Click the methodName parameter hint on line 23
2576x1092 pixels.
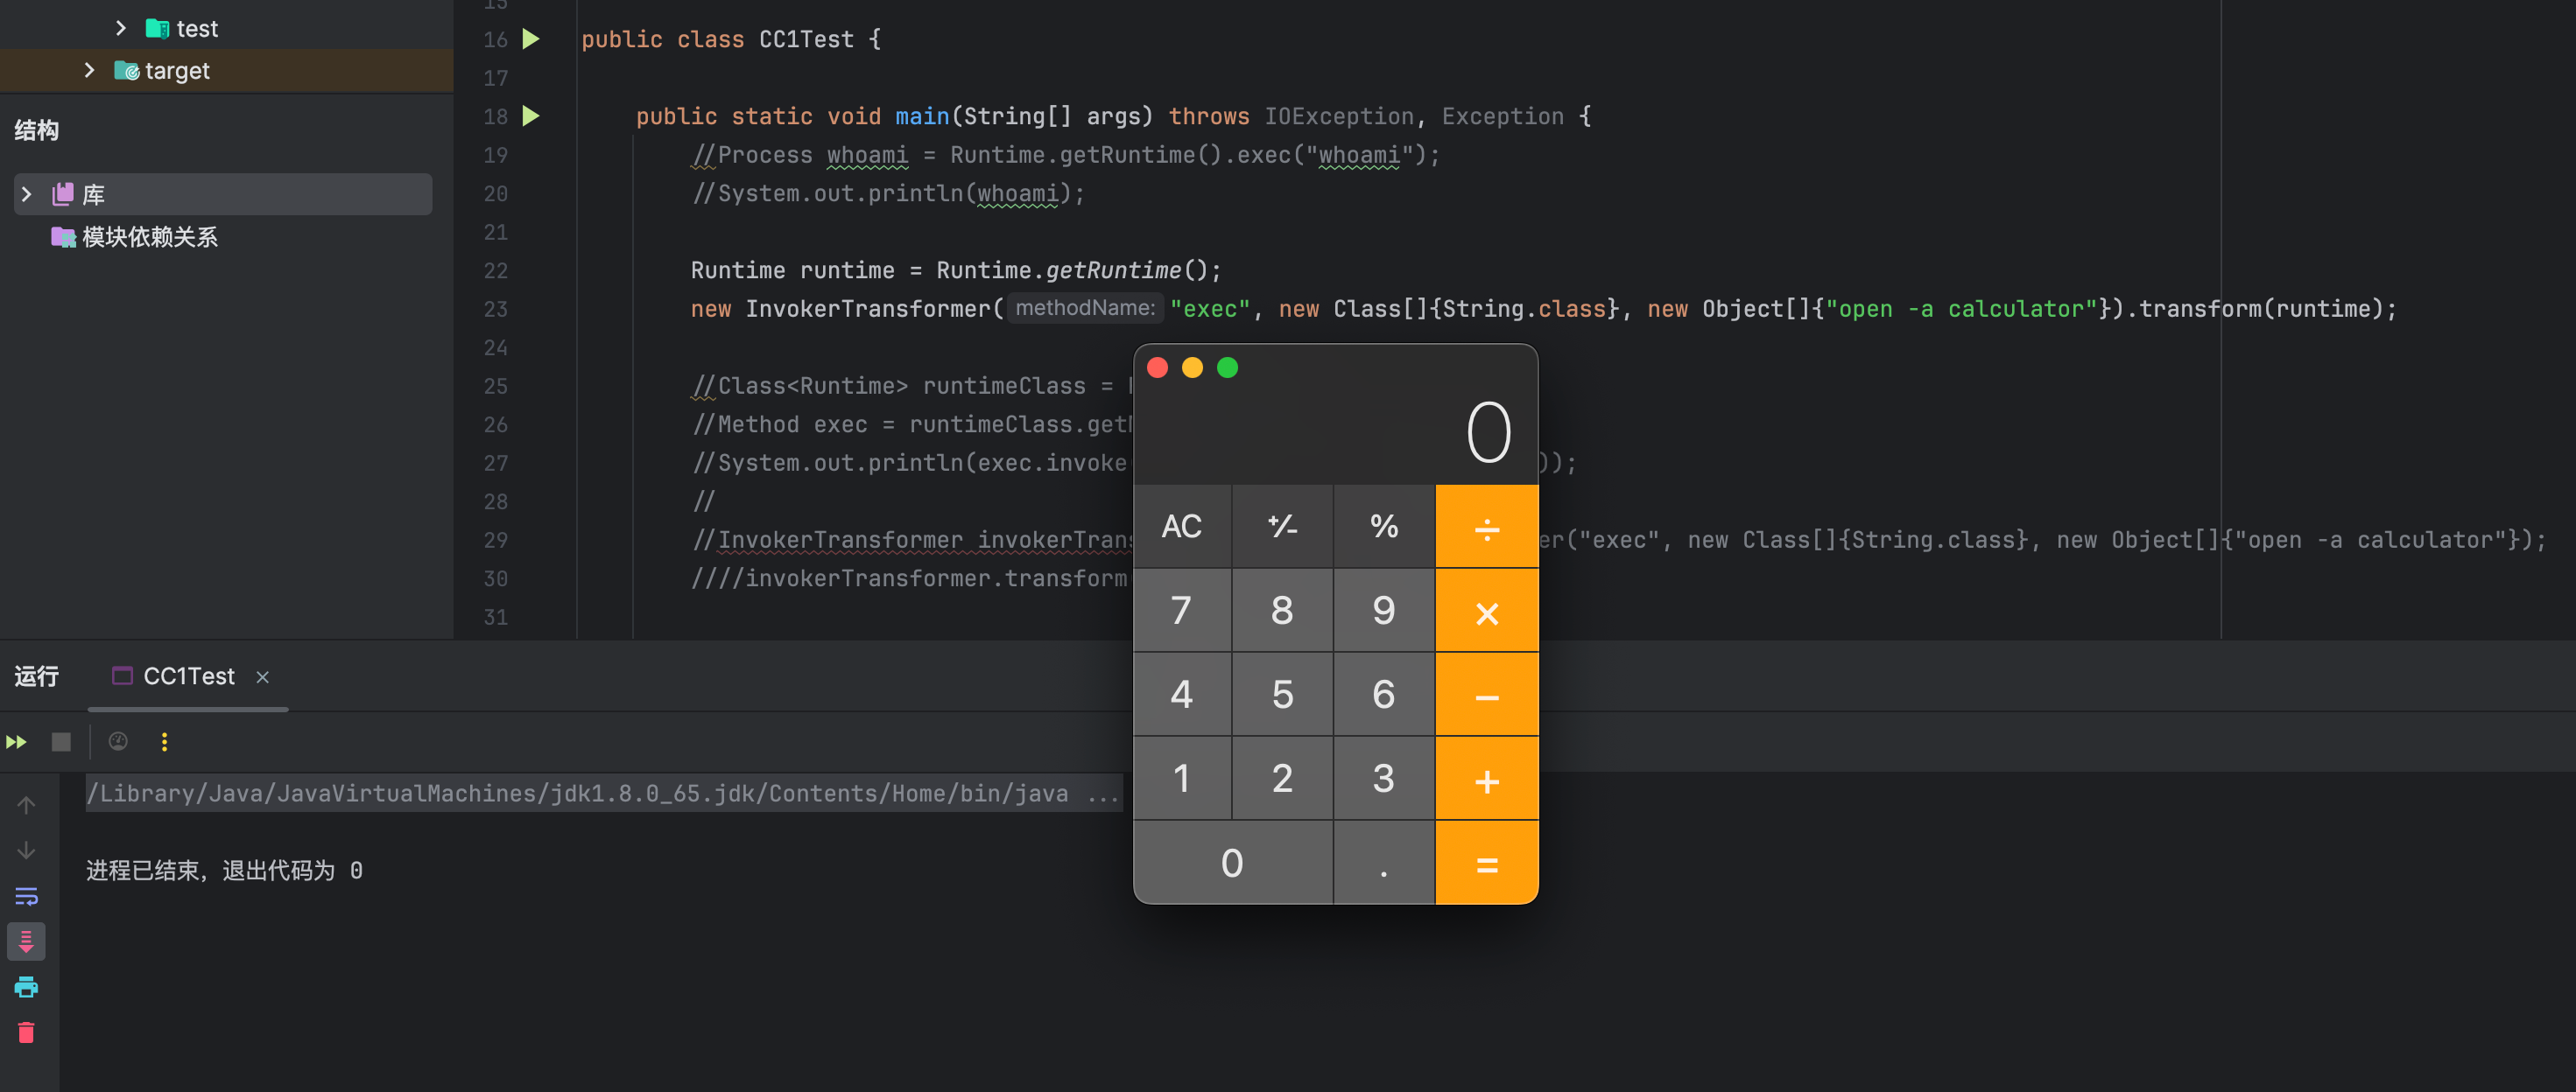tap(1085, 308)
